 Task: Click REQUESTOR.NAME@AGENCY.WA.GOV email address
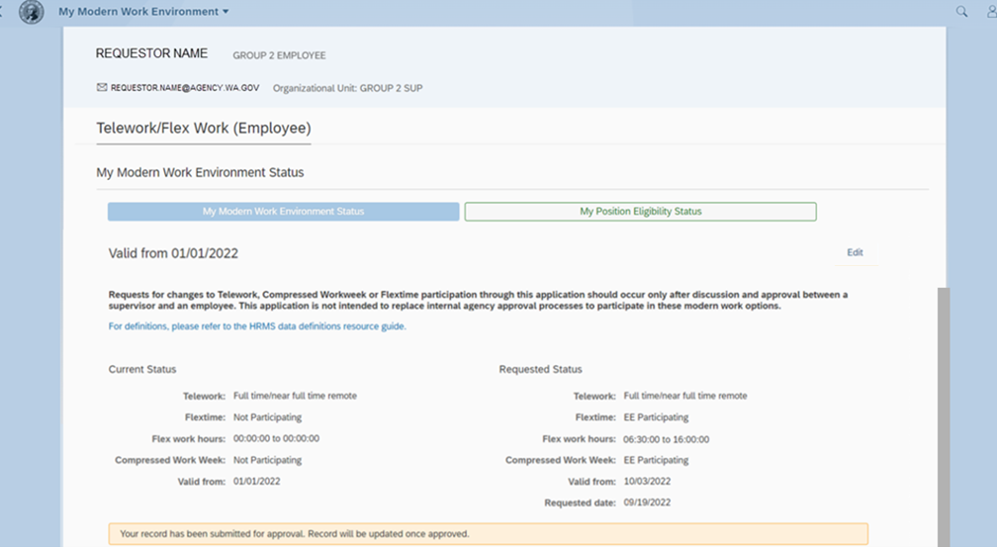point(185,88)
